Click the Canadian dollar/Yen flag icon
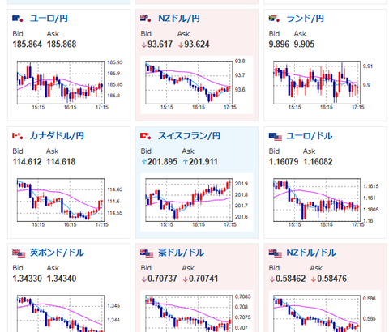 (x=19, y=136)
